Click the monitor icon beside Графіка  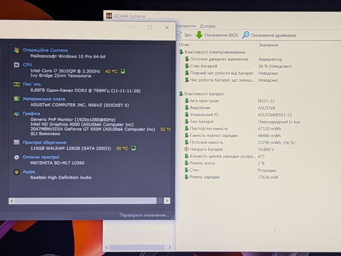(17, 113)
